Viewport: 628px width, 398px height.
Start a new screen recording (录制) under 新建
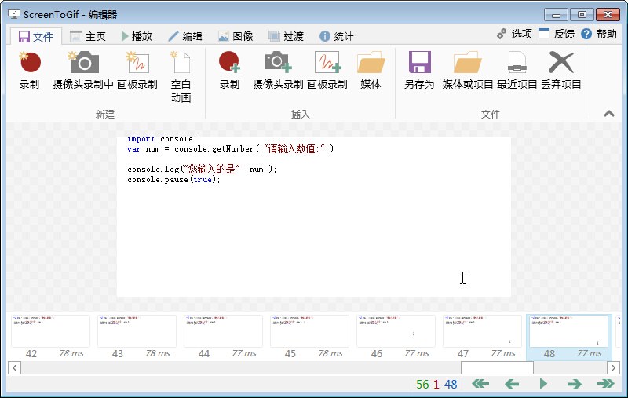pyautogui.click(x=30, y=71)
